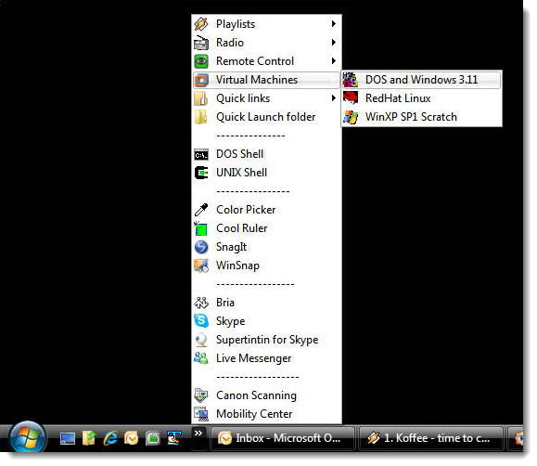Click the Virtual Machines icon
Image resolution: width=537 pixels, height=466 pixels.
pos(201,80)
